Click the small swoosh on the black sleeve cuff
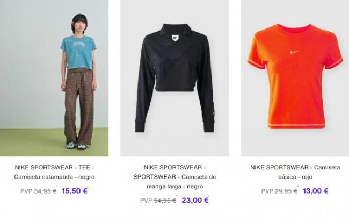Screen dimensions: 349x221 pos(214,113)
